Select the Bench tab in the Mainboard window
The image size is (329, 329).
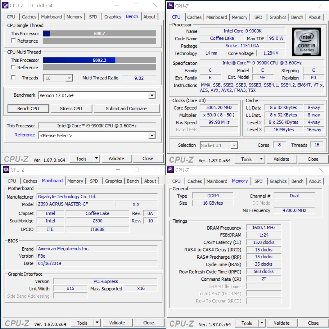coord(133,181)
